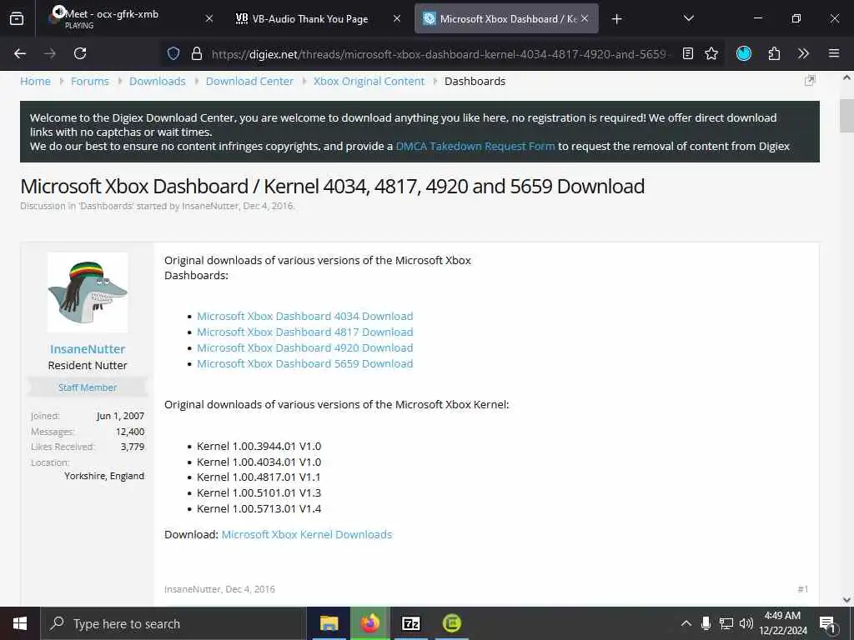The image size is (854, 640).
Task: Open Xbox Original Content breadcrumb
Action: tap(369, 81)
